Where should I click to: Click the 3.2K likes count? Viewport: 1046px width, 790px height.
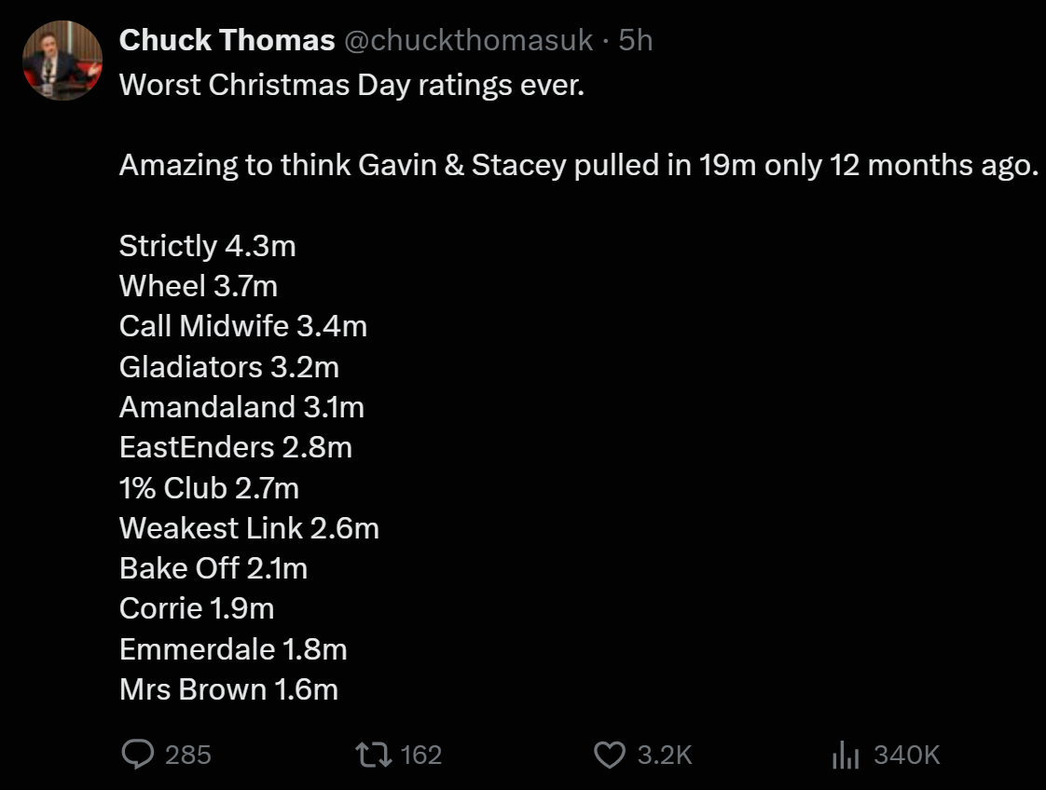(665, 755)
